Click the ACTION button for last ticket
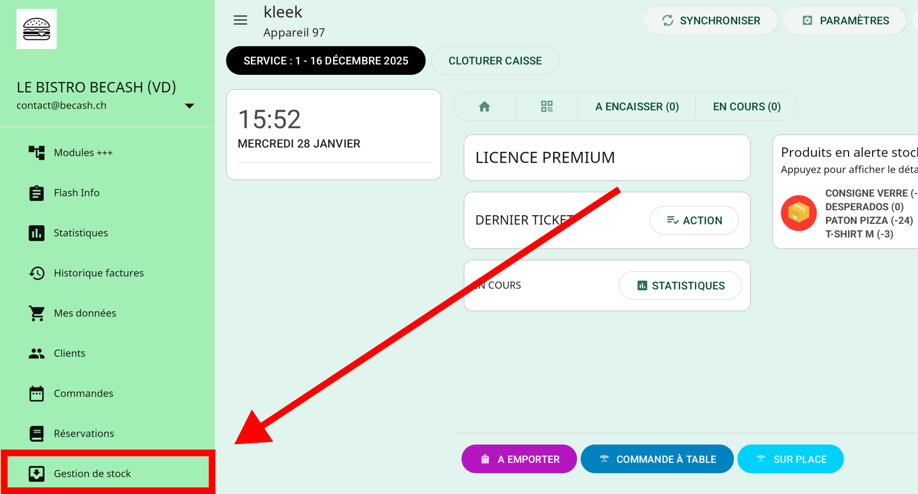Image resolution: width=918 pixels, height=494 pixels. 694,220
